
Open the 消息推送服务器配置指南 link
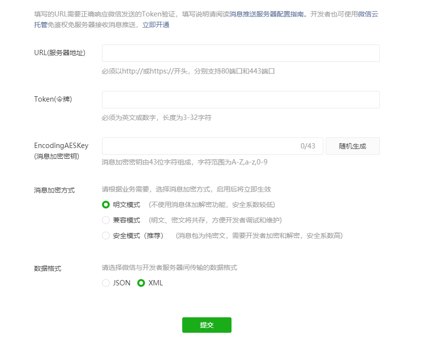click(267, 14)
